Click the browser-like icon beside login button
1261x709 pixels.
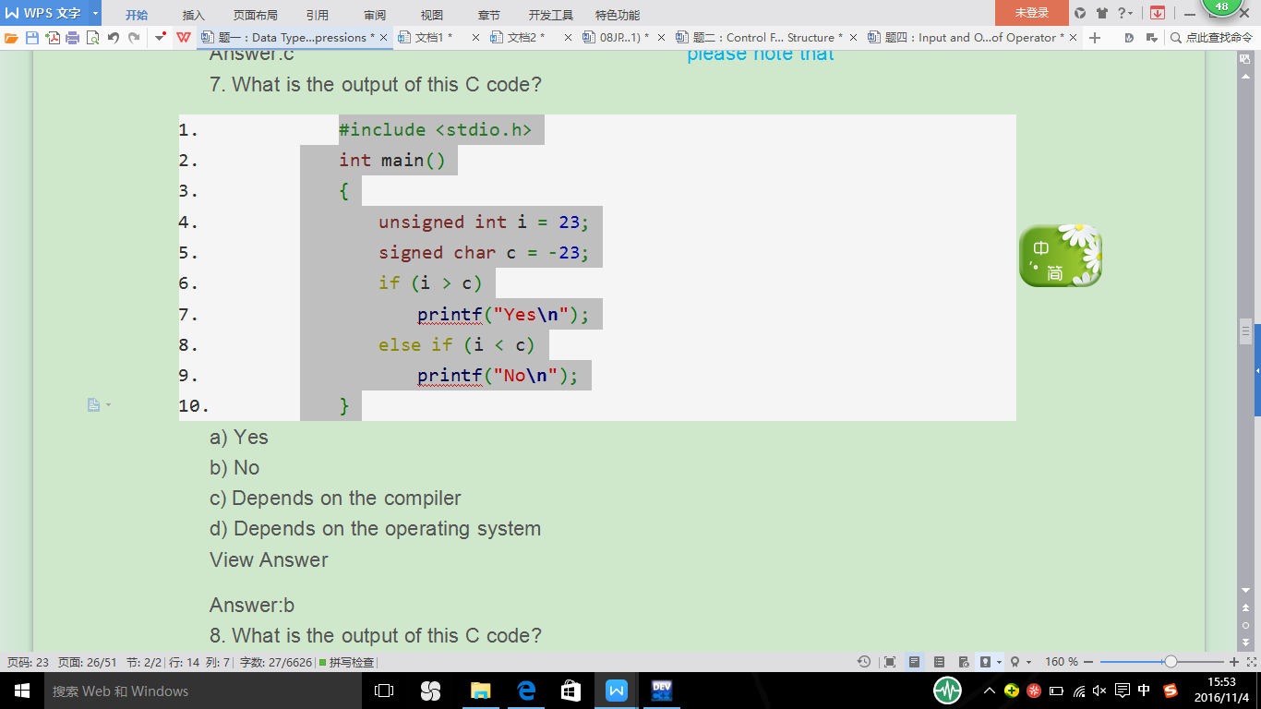click(1080, 13)
